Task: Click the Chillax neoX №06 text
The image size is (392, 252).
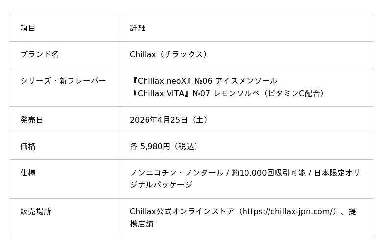Action: 171,81
